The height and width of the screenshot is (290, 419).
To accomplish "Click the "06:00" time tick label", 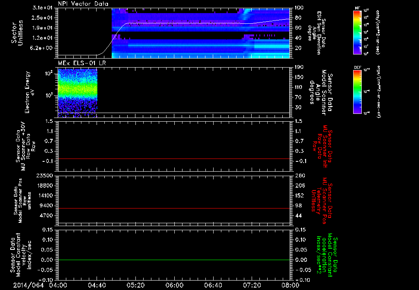I will tap(174, 285).
